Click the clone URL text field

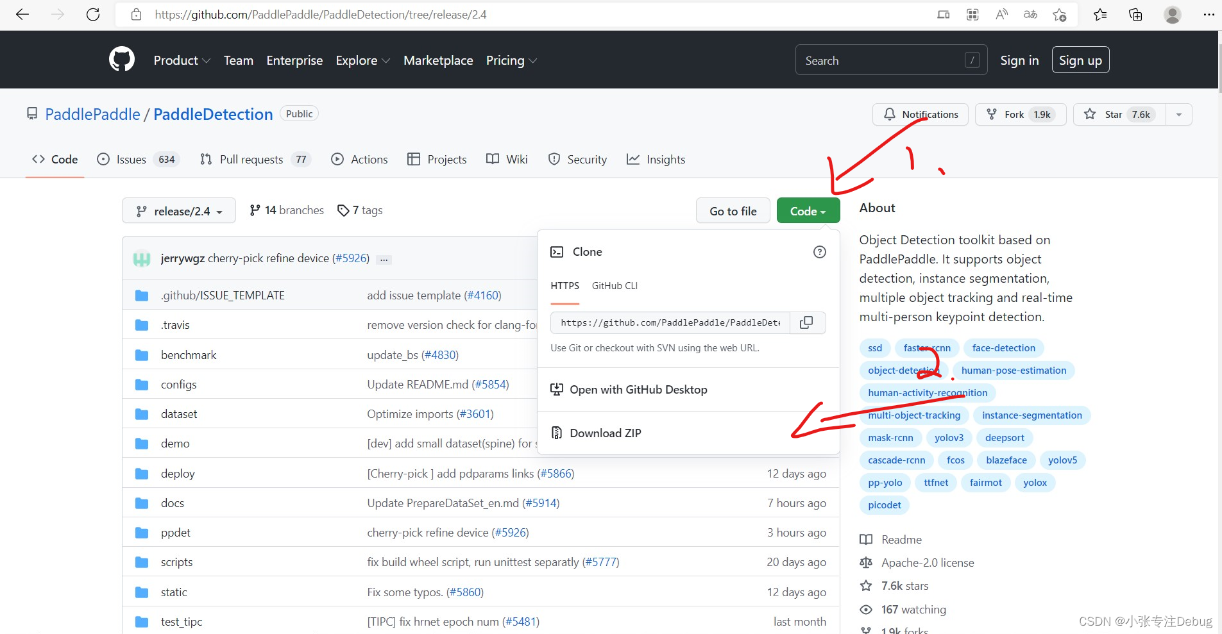click(x=670, y=322)
